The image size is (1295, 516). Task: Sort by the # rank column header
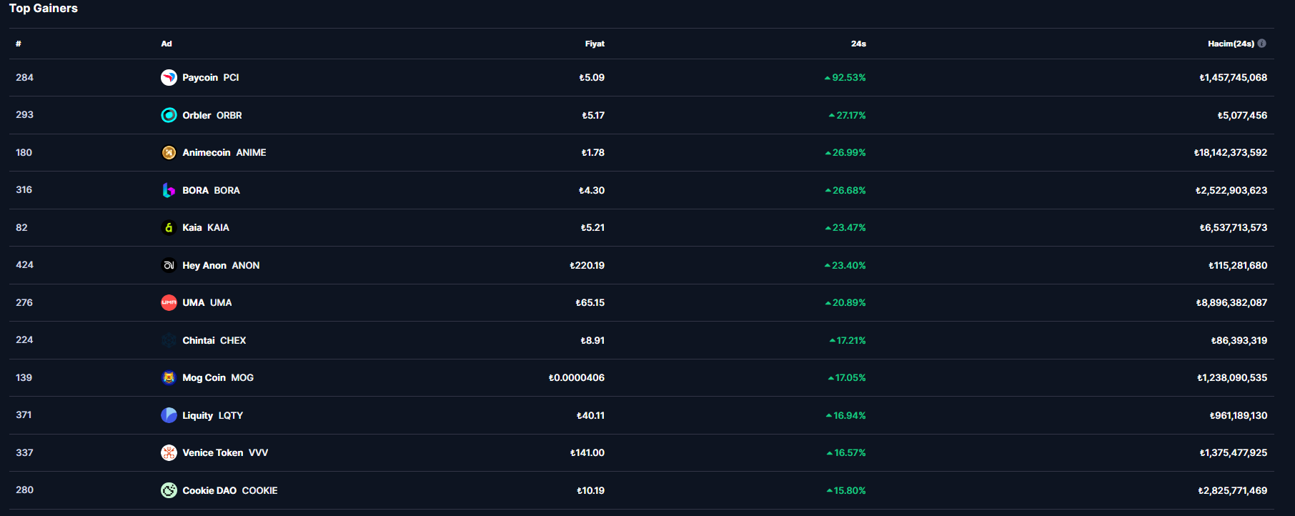pos(19,44)
